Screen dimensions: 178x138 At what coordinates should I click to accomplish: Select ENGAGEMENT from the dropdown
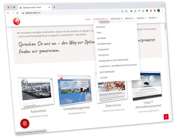click(104, 49)
